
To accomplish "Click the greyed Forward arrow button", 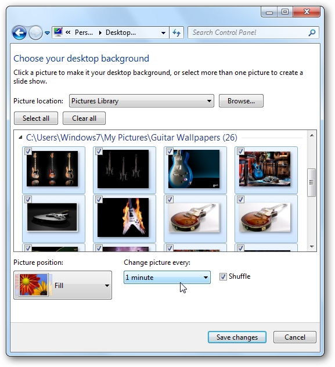I will pyautogui.click(x=35, y=33).
